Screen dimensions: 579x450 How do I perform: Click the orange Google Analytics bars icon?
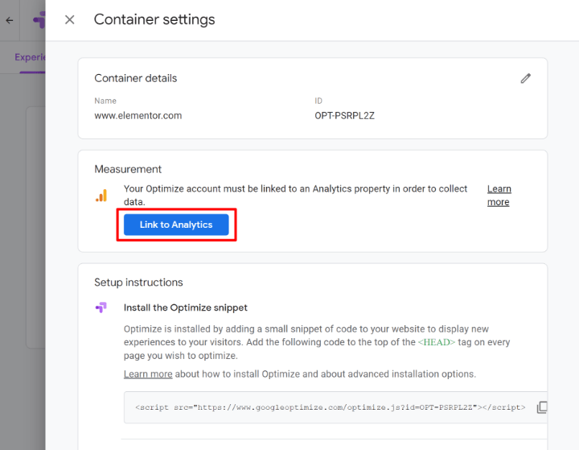[101, 196]
